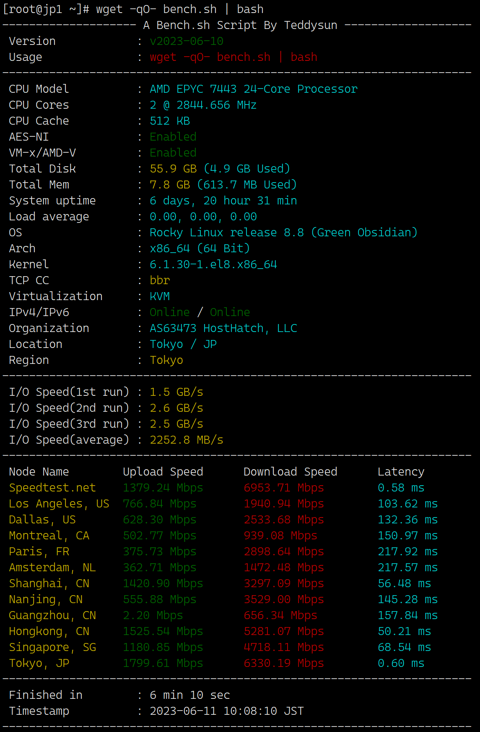Select the kernel version 6.1.30-1.el8.x86_64

pos(213,264)
